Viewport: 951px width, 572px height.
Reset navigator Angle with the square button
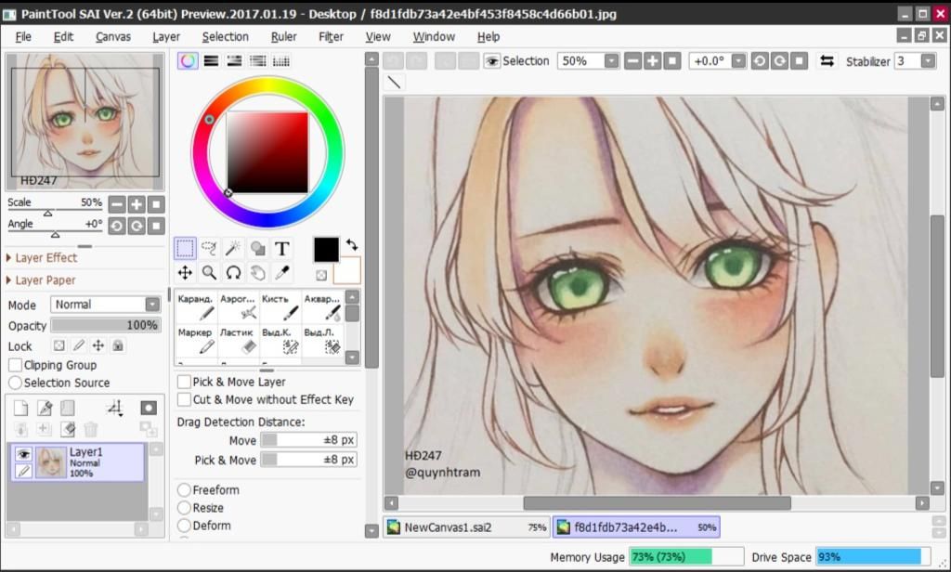coord(156,227)
